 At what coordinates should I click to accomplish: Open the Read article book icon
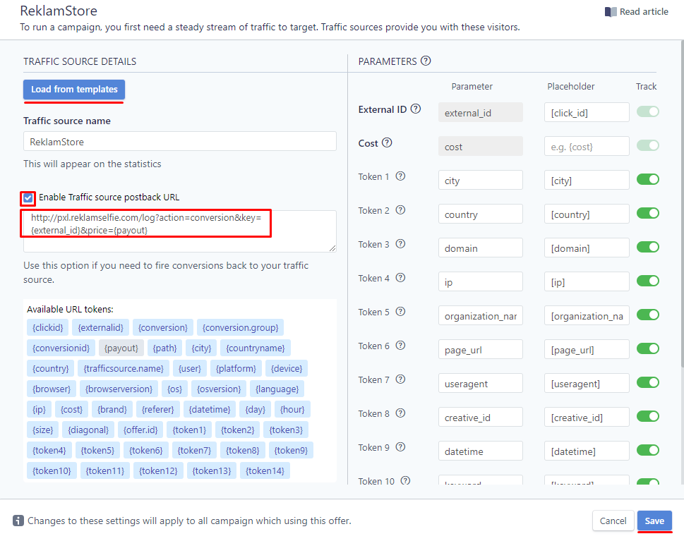click(x=611, y=12)
